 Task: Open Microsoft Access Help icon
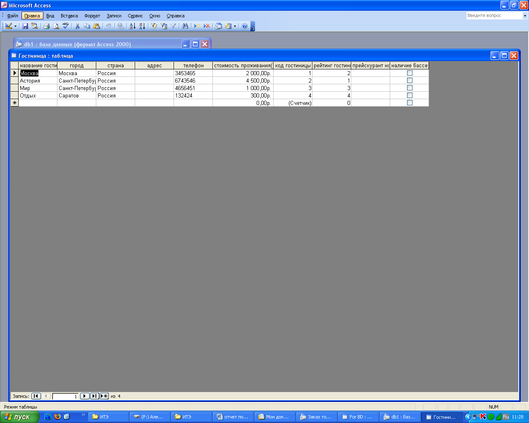(245, 26)
